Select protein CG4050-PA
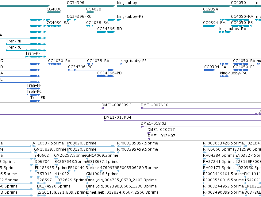 tap(241, 64)
